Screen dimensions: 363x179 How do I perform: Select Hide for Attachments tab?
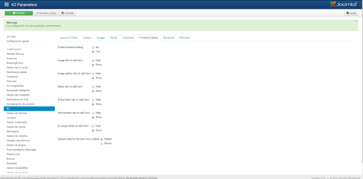[93, 113]
